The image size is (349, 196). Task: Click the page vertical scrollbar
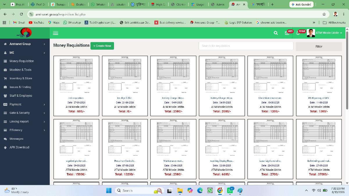coord(347,70)
